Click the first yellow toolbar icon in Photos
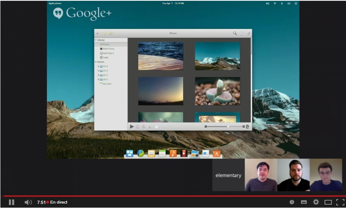 coord(105,33)
